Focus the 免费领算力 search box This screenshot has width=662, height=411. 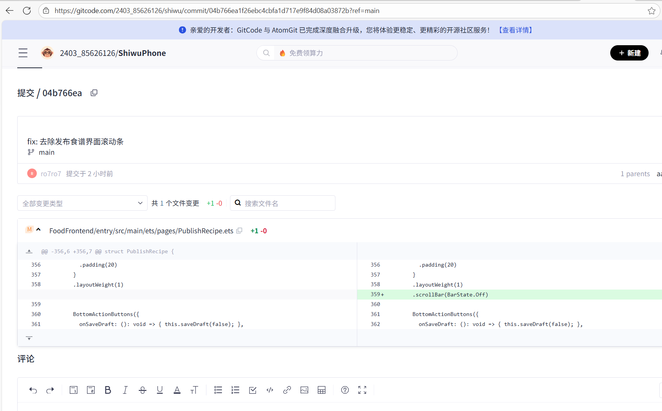356,53
